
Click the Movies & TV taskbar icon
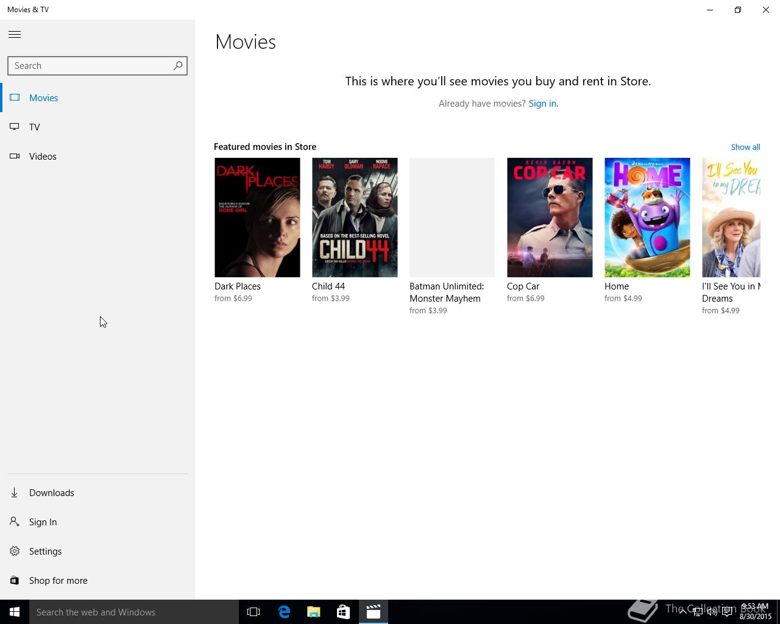click(374, 612)
